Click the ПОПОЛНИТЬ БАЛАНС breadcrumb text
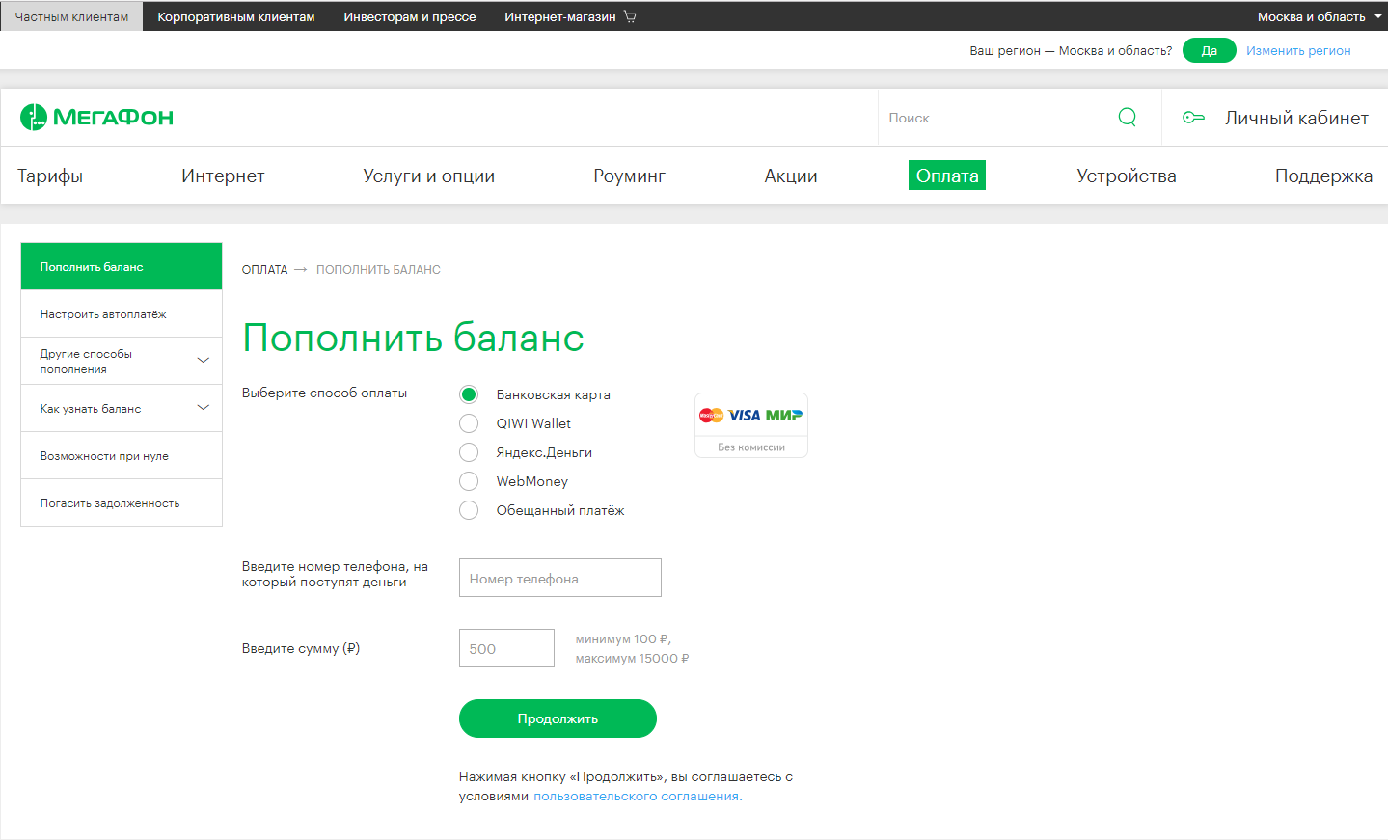Screen dimensions: 1388x840 (378, 270)
